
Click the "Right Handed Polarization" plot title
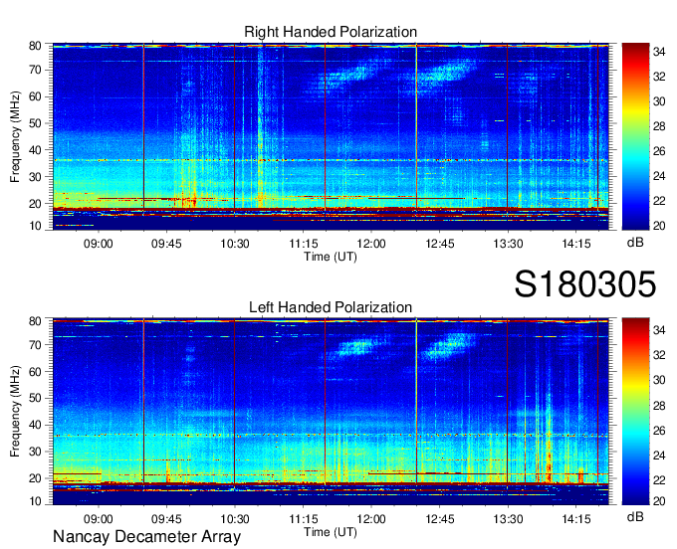[x=331, y=32]
